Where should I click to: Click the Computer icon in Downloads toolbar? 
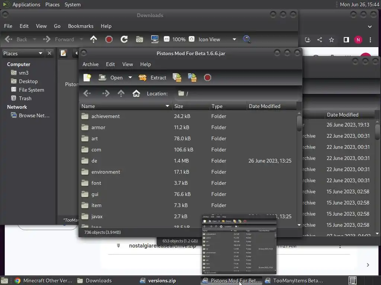pos(155,39)
